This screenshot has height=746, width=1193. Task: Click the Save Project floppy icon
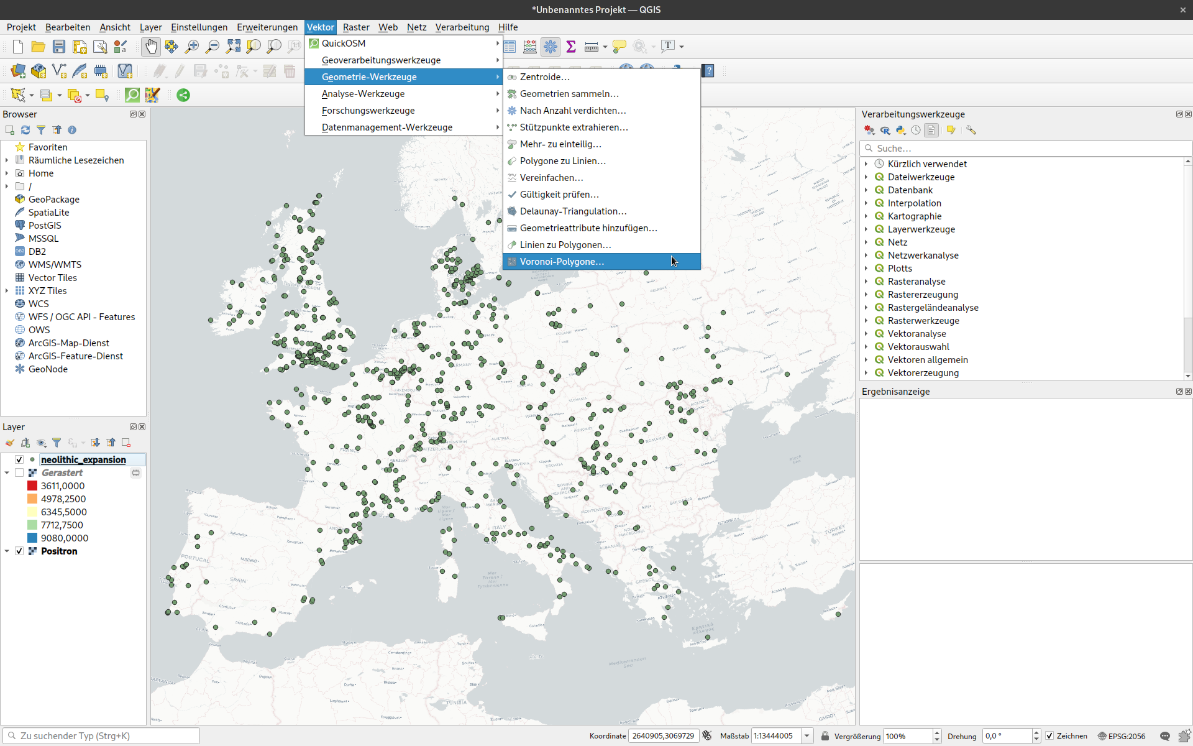[59, 47]
